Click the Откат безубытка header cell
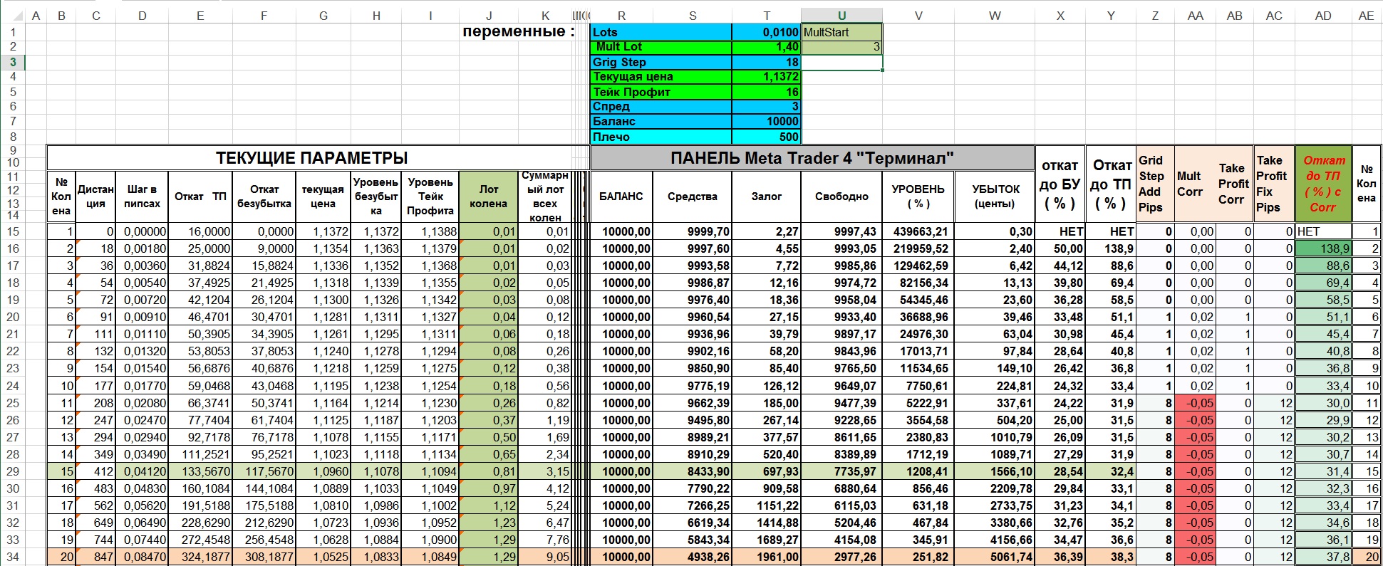The image size is (1383, 566). point(264,196)
